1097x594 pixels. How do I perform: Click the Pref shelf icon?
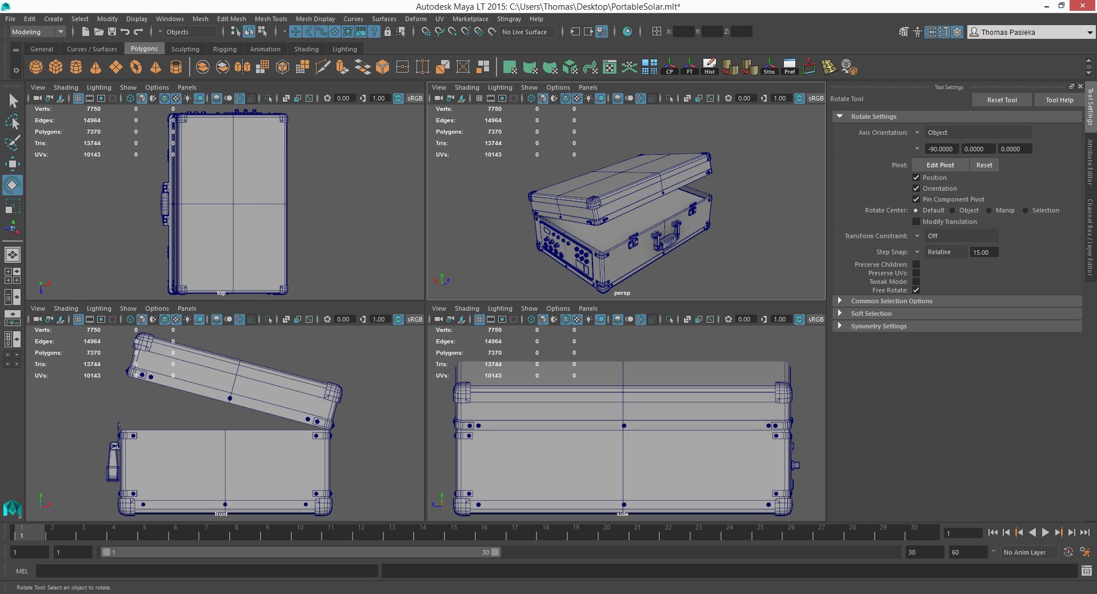coord(789,67)
